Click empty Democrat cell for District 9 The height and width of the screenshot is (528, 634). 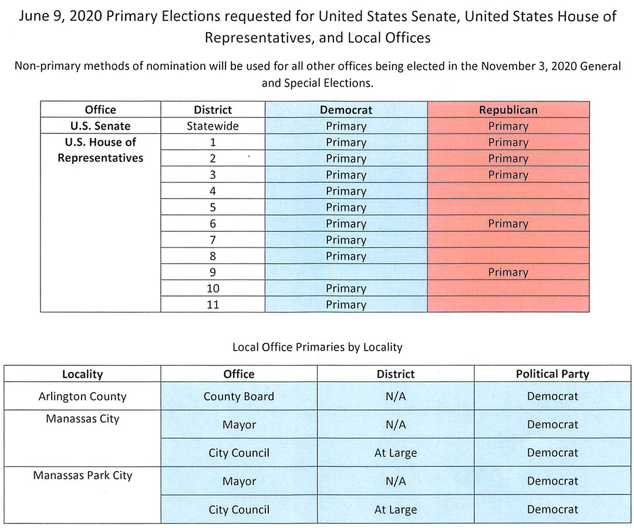pyautogui.click(x=346, y=272)
